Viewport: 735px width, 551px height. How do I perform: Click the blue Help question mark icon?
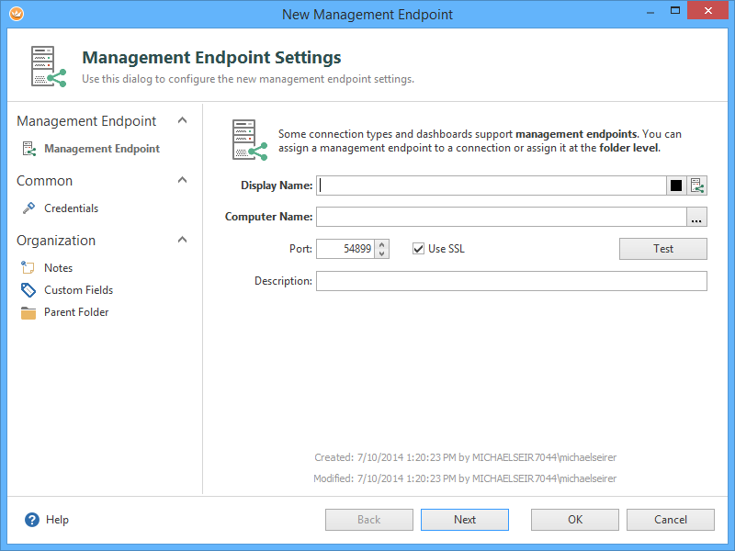coord(32,520)
